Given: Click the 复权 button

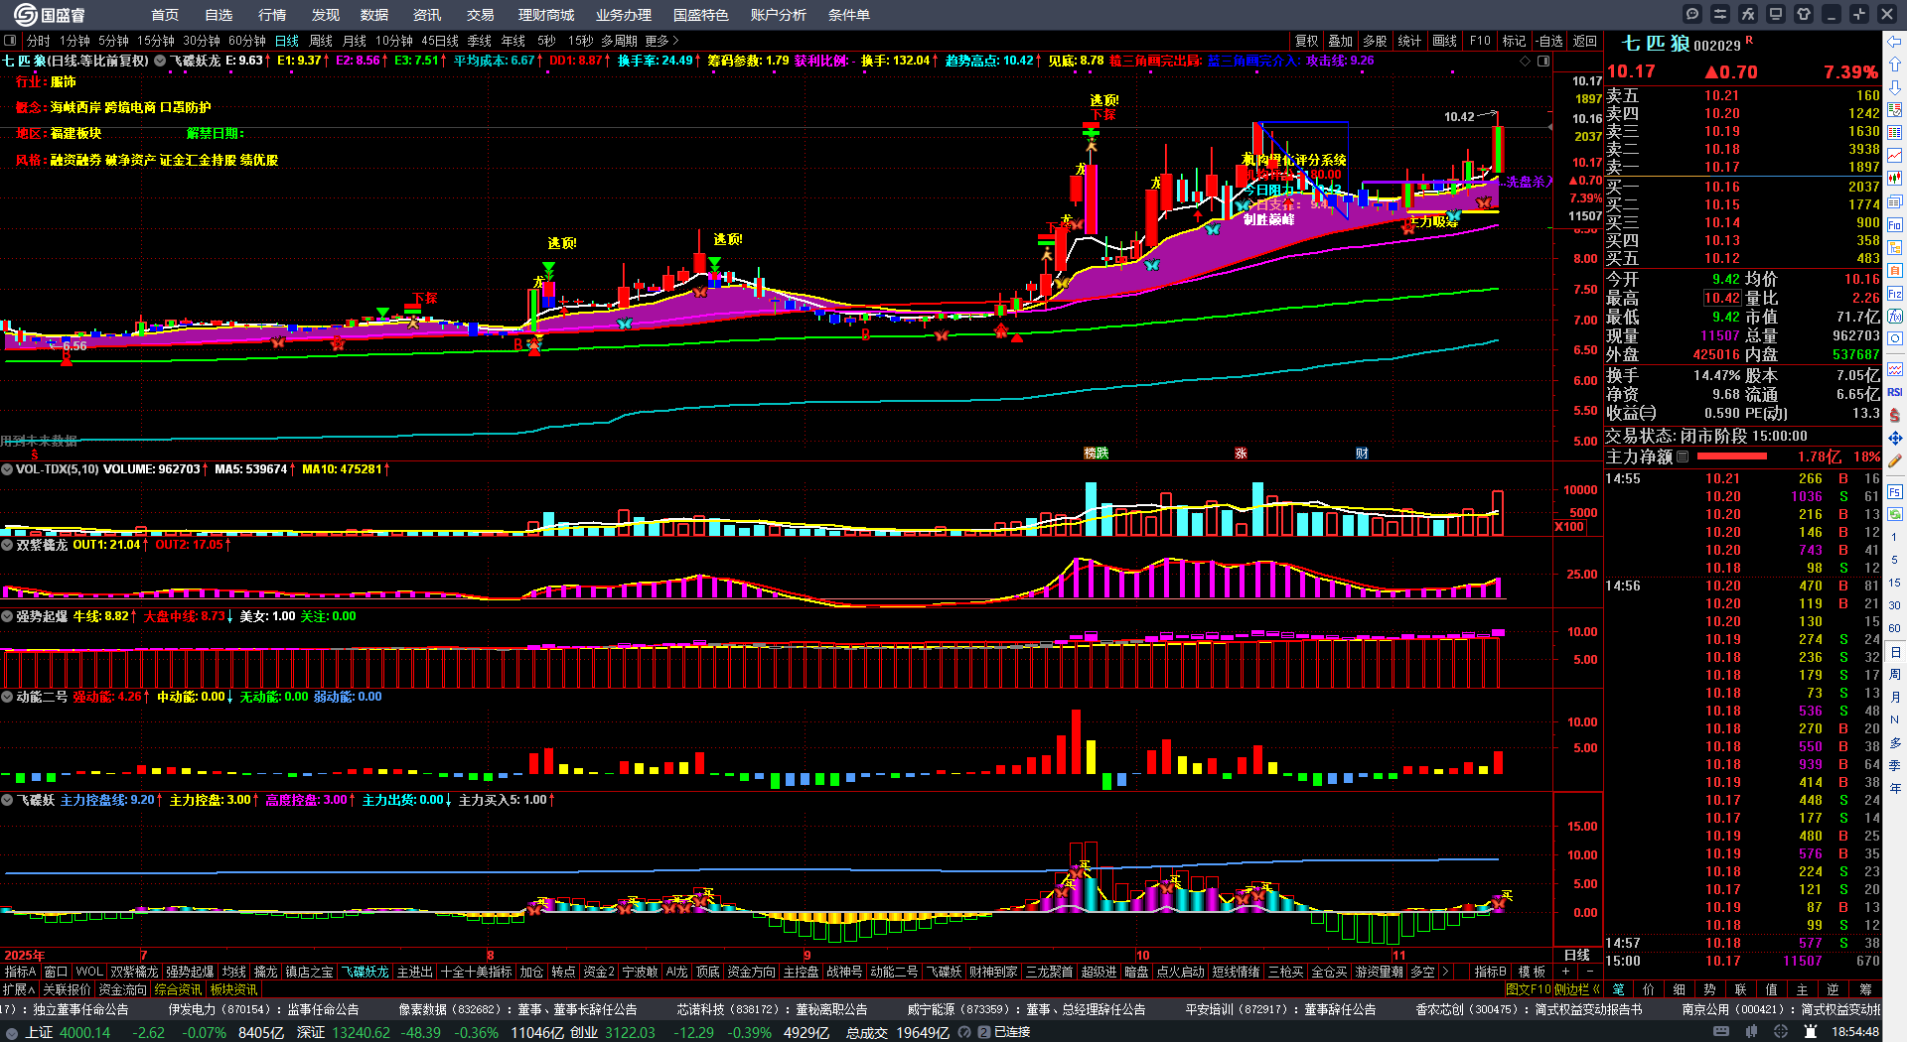Looking at the screenshot, I should (x=1307, y=41).
